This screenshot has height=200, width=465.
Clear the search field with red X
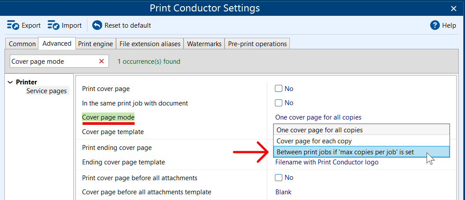point(101,61)
